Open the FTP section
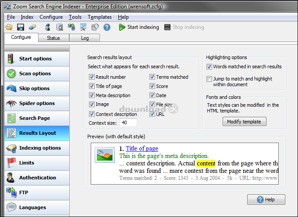This screenshot has width=298, height=217. (37, 192)
